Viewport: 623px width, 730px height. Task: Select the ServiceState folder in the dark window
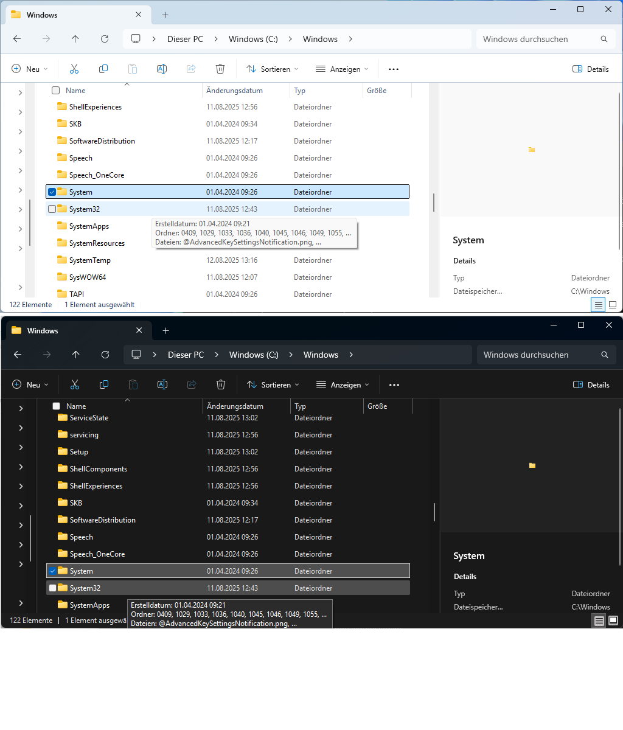[x=228, y=418]
